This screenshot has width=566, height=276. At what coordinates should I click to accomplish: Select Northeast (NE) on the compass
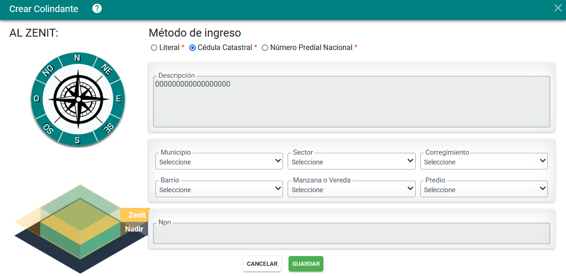pyautogui.click(x=107, y=70)
